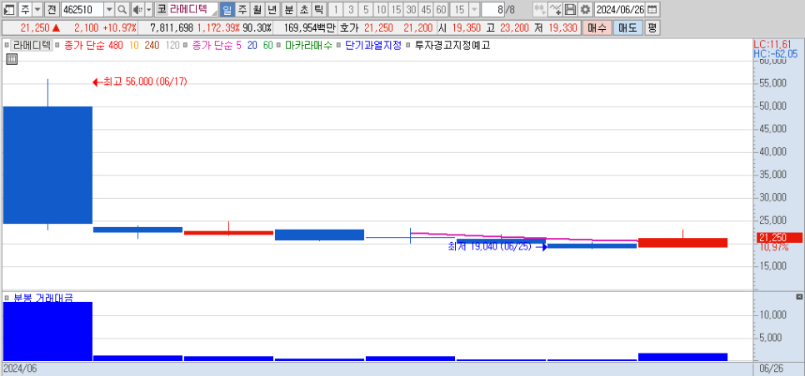This screenshot has height=376, width=805.
Task: Toggle 단기과열지정 indicator legend
Action: (372, 45)
